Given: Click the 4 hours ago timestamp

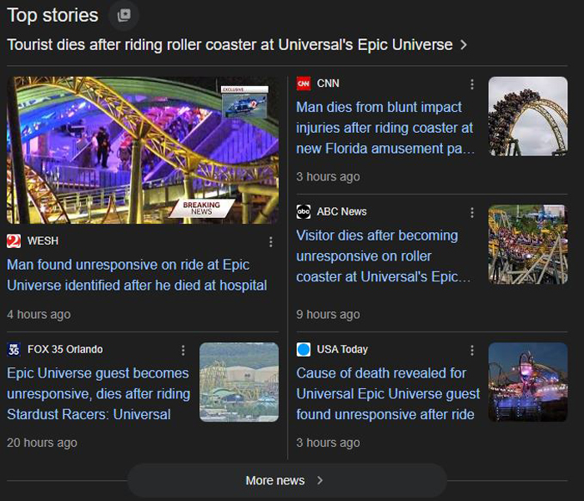Looking at the screenshot, I should (x=38, y=315).
